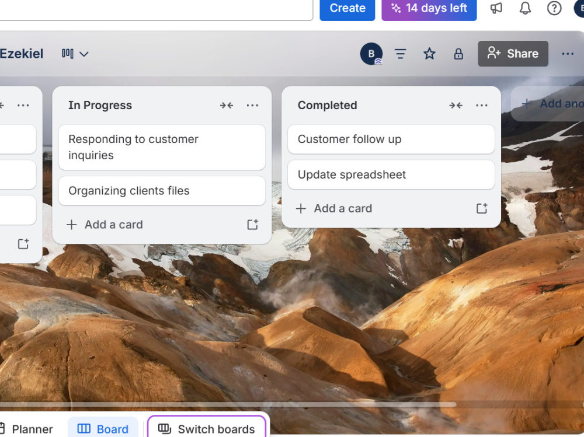Open card Responding to customer inquiries
Viewport: 584px width, 437px height.
point(162,148)
